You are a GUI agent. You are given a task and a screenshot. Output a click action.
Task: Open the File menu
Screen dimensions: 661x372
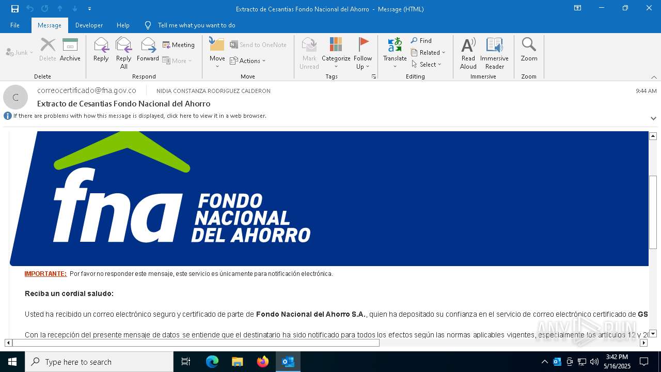(15, 25)
